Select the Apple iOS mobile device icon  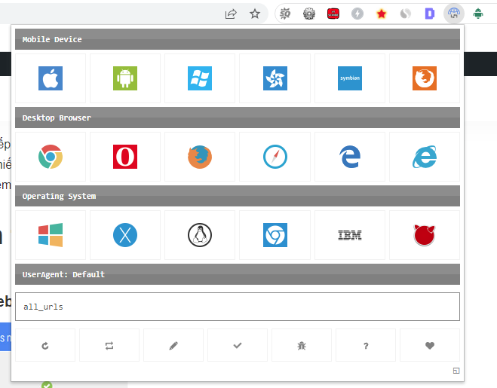point(51,78)
